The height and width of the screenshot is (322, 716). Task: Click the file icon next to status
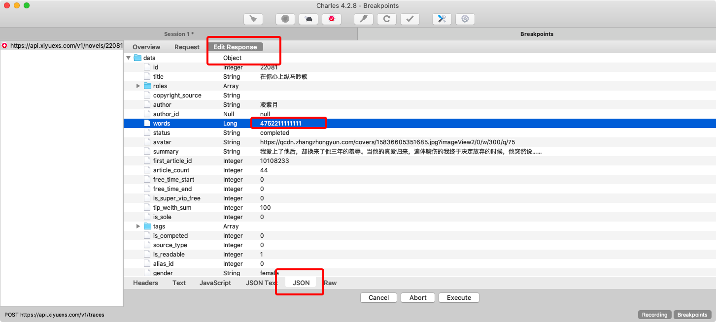point(147,133)
